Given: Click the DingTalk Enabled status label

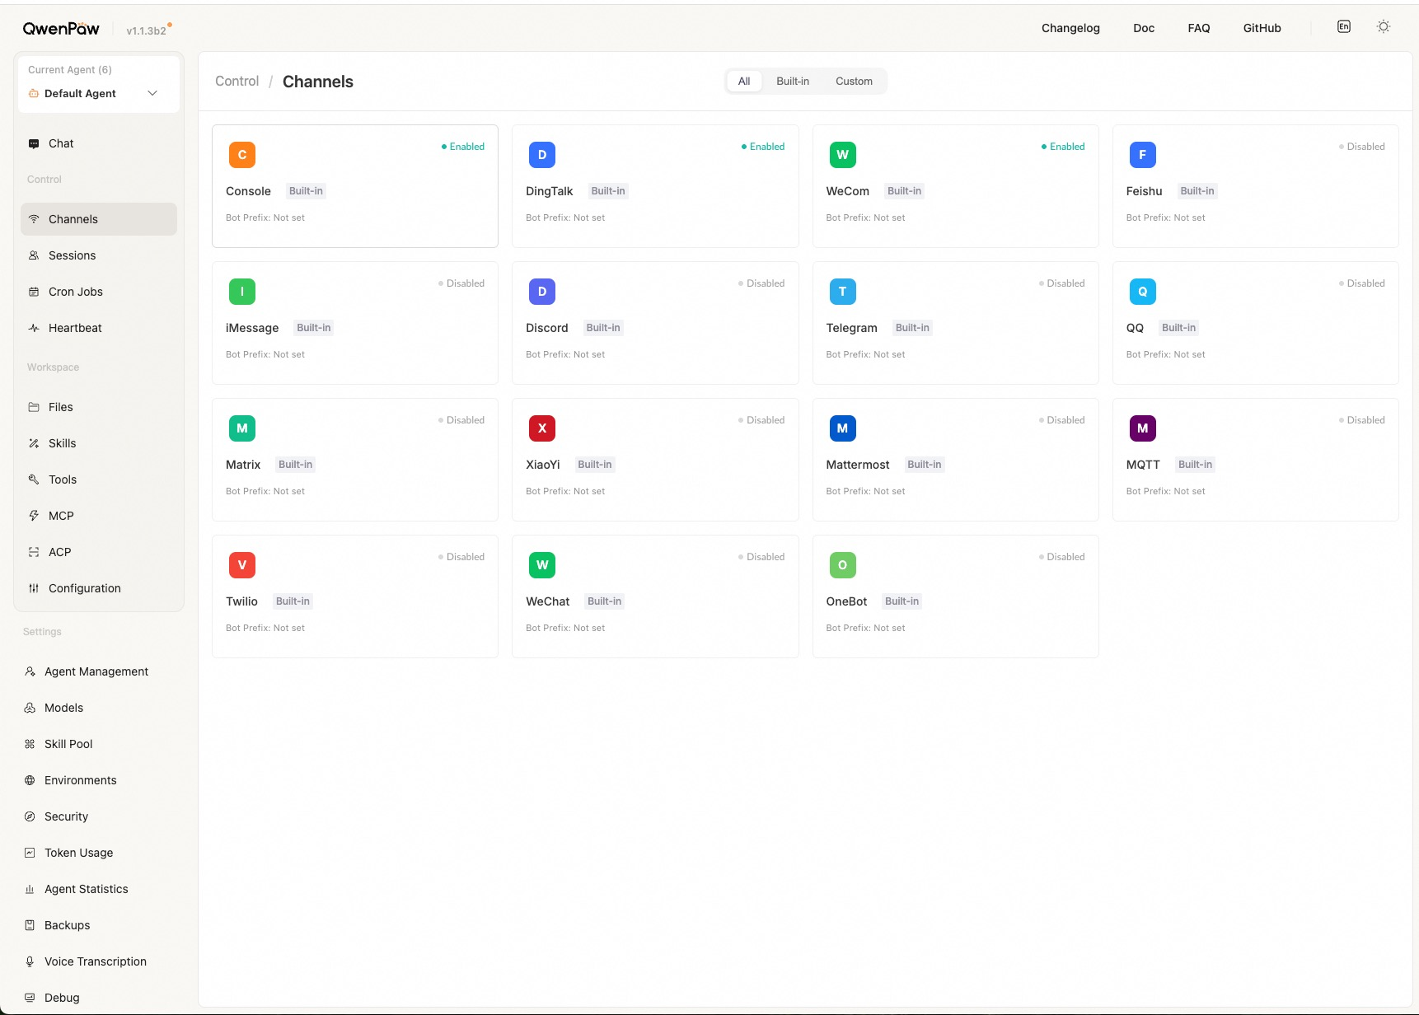Looking at the screenshot, I should pos(763,147).
